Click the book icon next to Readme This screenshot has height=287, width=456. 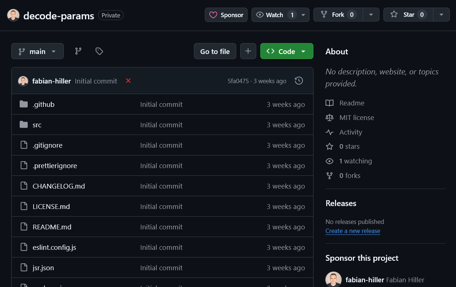(330, 103)
